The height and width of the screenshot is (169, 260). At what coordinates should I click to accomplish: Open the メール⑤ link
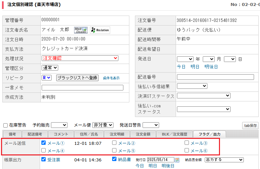coord(127,151)
